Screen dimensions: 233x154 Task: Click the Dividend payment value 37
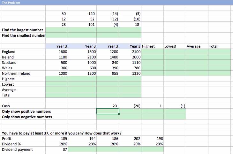coord(56,150)
